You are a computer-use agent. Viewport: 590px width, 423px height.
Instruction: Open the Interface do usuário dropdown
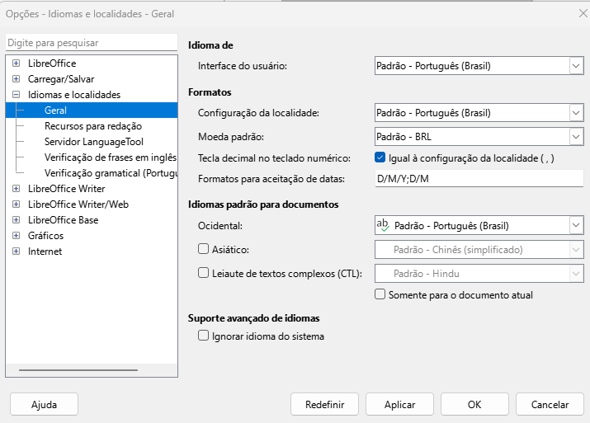coord(479,66)
